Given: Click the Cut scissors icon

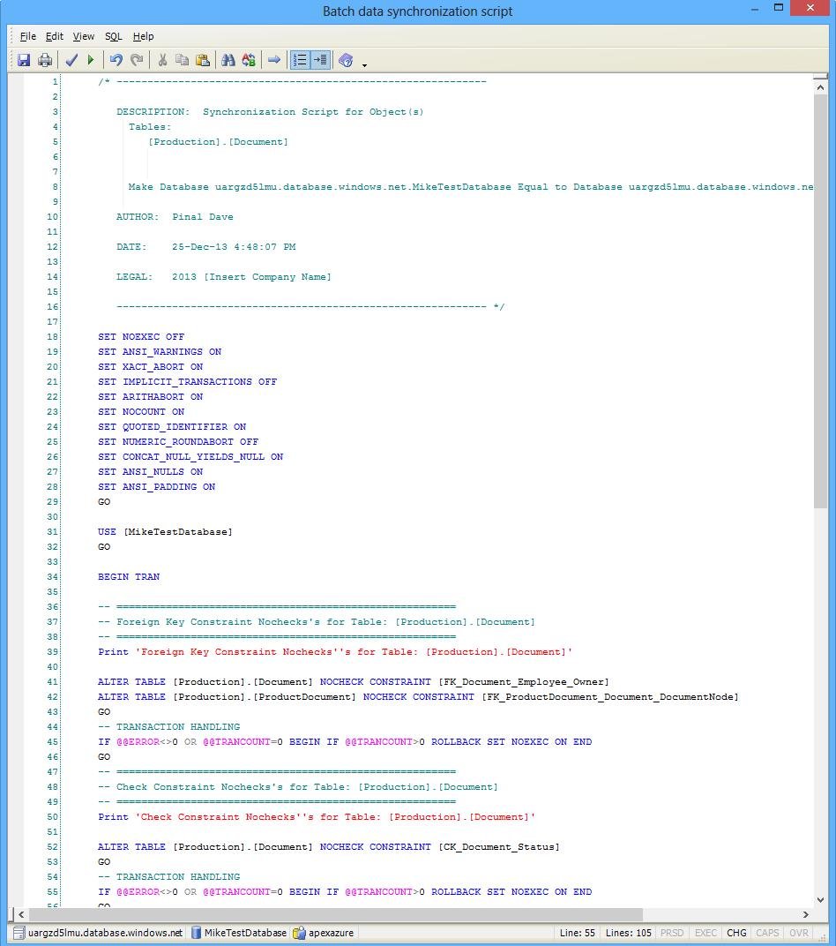Looking at the screenshot, I should (x=162, y=60).
